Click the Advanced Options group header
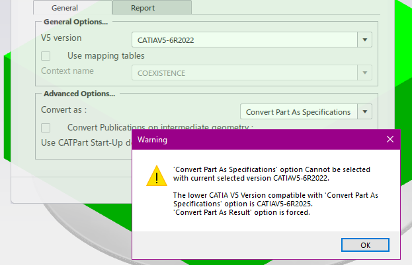Image resolution: width=412 pixels, height=265 pixels. 79,94
